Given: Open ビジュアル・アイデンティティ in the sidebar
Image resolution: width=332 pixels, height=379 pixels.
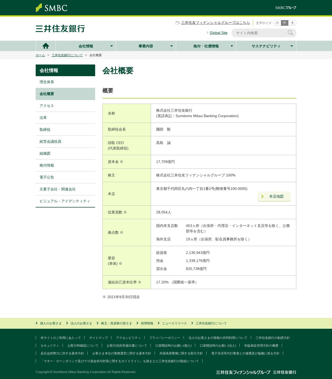Looking at the screenshot, I should coord(65,201).
